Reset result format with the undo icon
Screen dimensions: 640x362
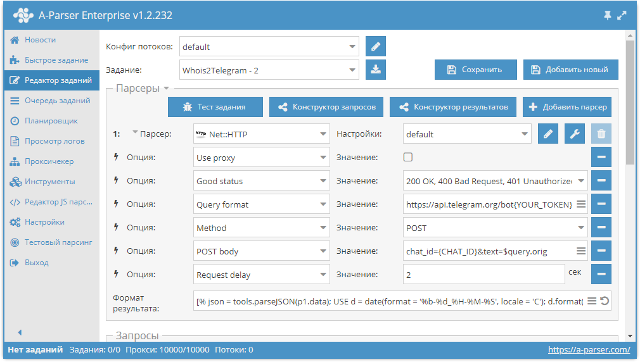tap(605, 301)
